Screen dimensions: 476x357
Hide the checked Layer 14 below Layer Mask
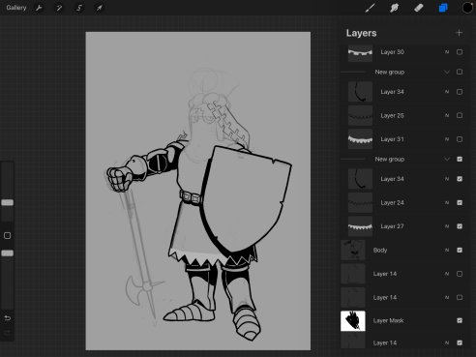(x=460, y=342)
